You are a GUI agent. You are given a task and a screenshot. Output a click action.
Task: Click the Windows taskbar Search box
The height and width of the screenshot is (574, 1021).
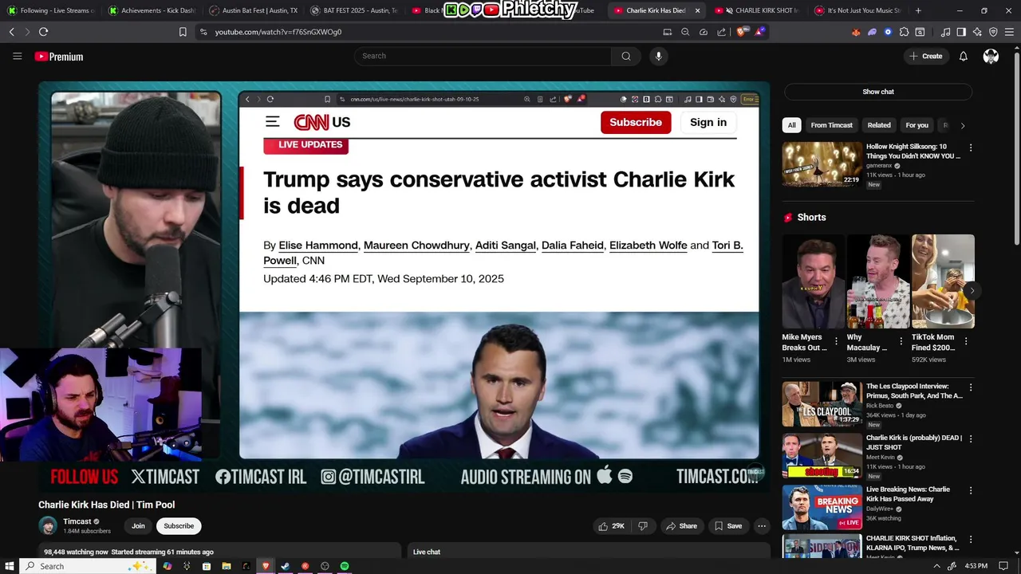click(86, 566)
